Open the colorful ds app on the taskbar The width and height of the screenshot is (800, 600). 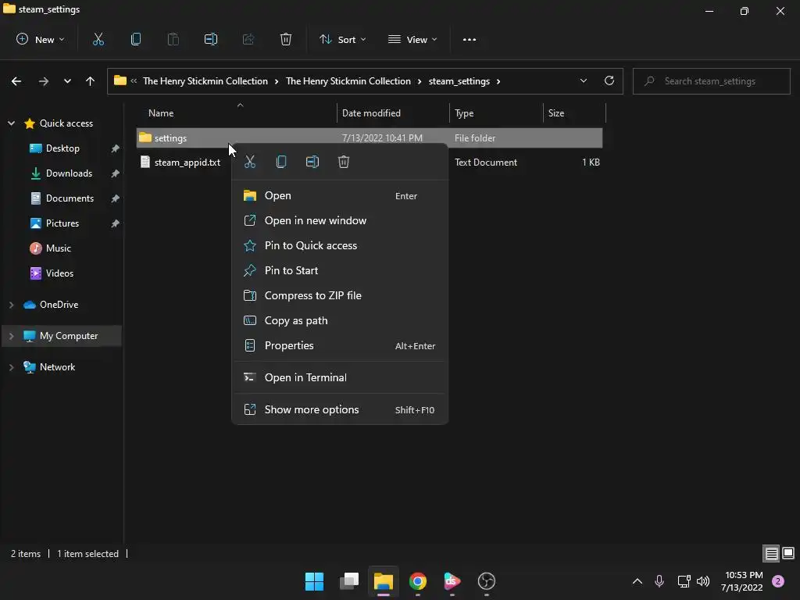click(452, 581)
